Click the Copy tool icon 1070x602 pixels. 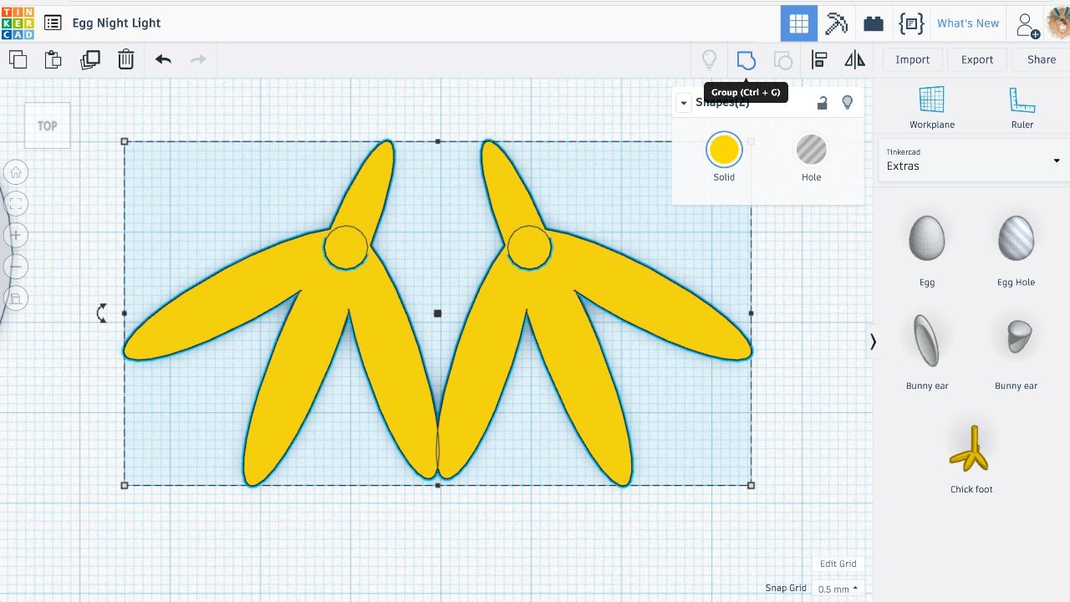[x=18, y=59]
